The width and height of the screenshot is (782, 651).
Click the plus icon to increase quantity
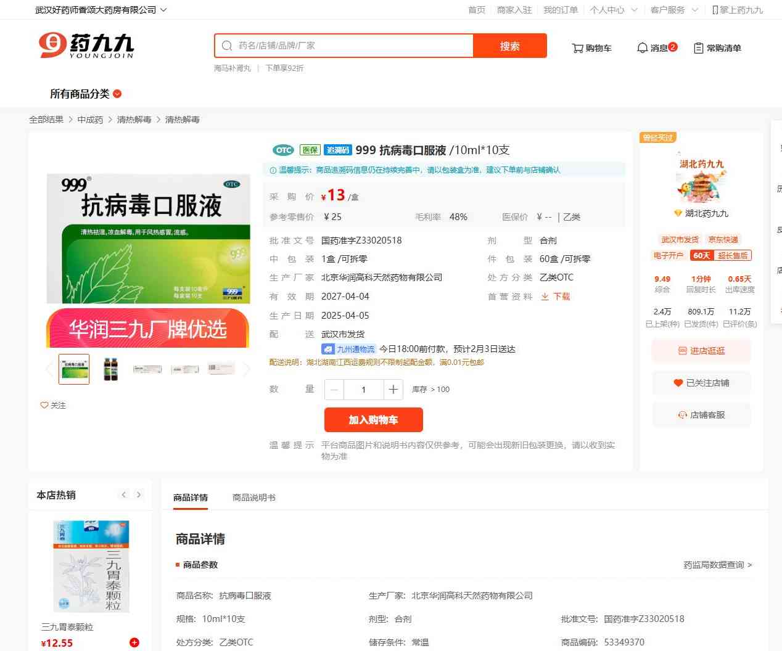coord(393,390)
